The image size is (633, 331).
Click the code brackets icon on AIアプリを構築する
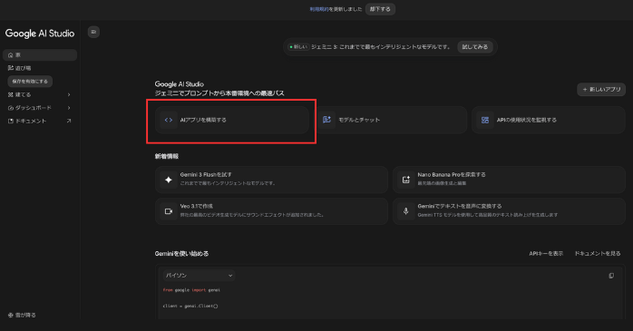tap(169, 120)
